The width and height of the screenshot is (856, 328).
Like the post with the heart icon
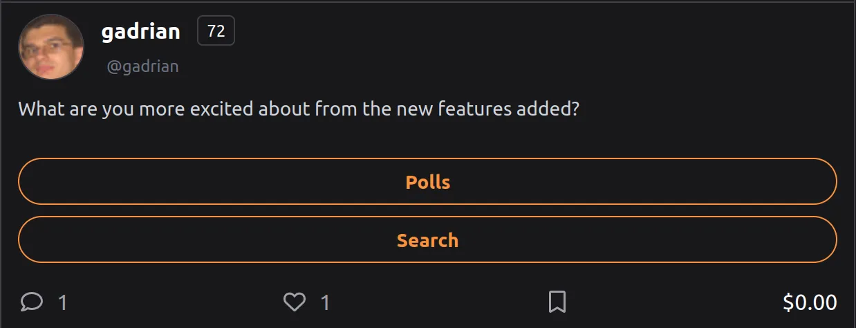(295, 302)
